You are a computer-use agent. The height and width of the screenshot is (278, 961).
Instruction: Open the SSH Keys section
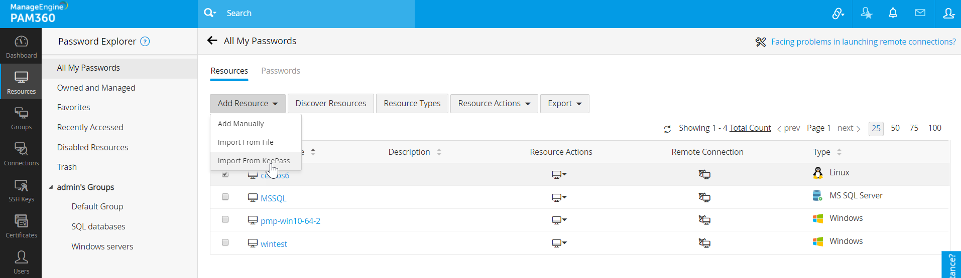click(21, 190)
